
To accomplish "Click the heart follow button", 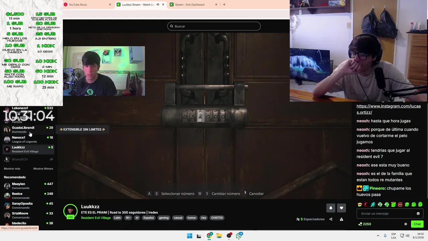I will pos(341,208).
